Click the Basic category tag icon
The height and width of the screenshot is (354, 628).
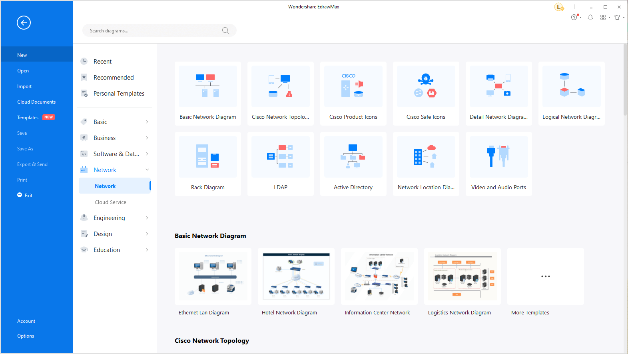(84, 122)
